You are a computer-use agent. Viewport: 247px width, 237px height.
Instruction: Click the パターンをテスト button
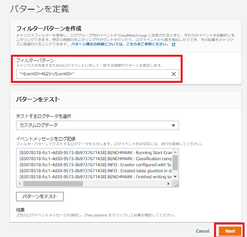point(40,196)
